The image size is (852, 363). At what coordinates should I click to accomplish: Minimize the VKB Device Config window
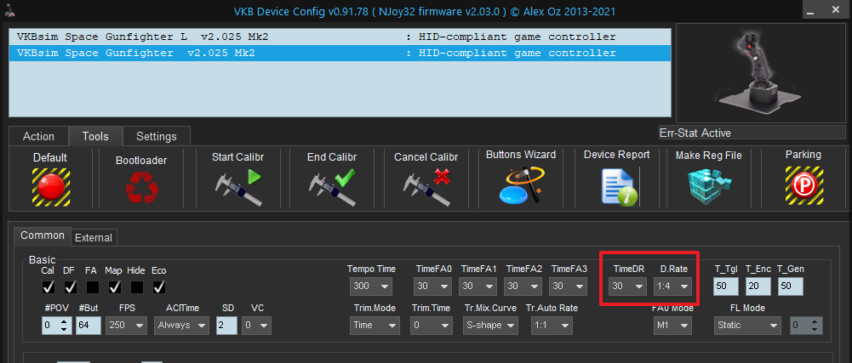coord(809,11)
